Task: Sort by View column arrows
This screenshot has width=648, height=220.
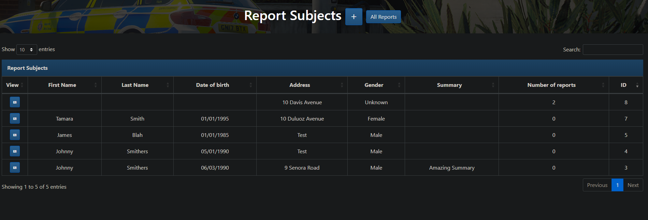Action: coord(22,85)
